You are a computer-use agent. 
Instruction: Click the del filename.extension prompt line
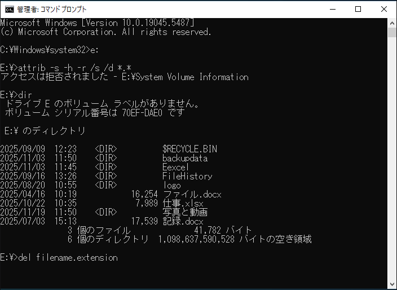coord(59,258)
